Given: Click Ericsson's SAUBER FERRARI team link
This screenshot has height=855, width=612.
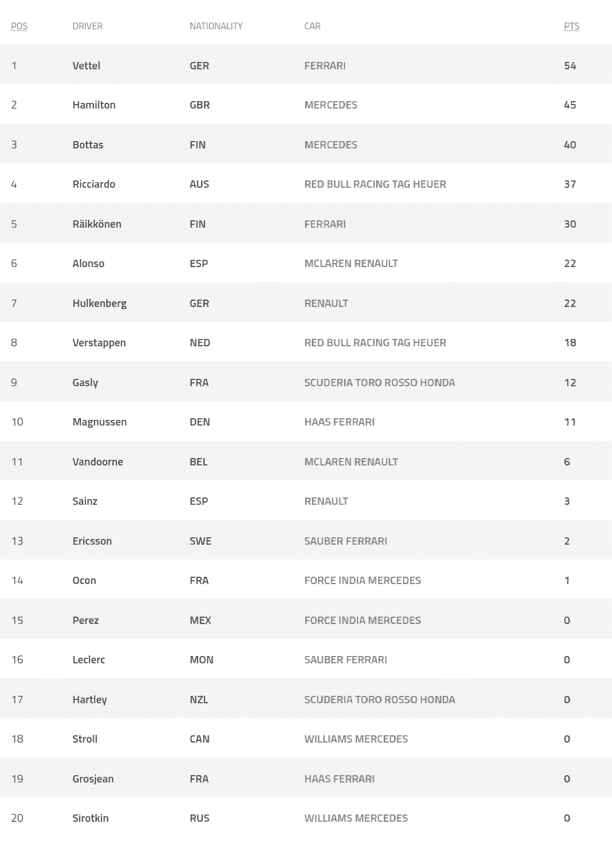Looking at the screenshot, I should (x=346, y=541).
